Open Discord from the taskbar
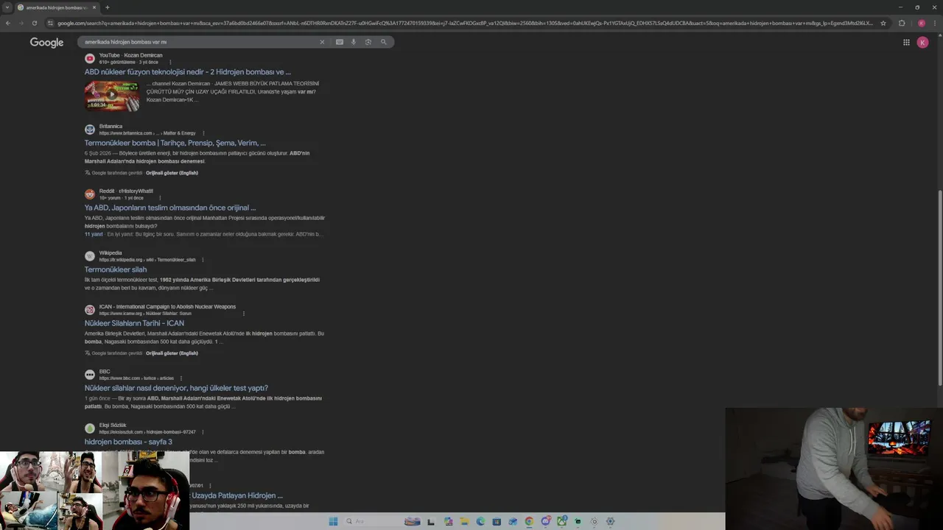 click(546, 521)
